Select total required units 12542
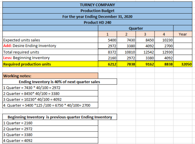The image size is (195, 144). coord(145,52)
